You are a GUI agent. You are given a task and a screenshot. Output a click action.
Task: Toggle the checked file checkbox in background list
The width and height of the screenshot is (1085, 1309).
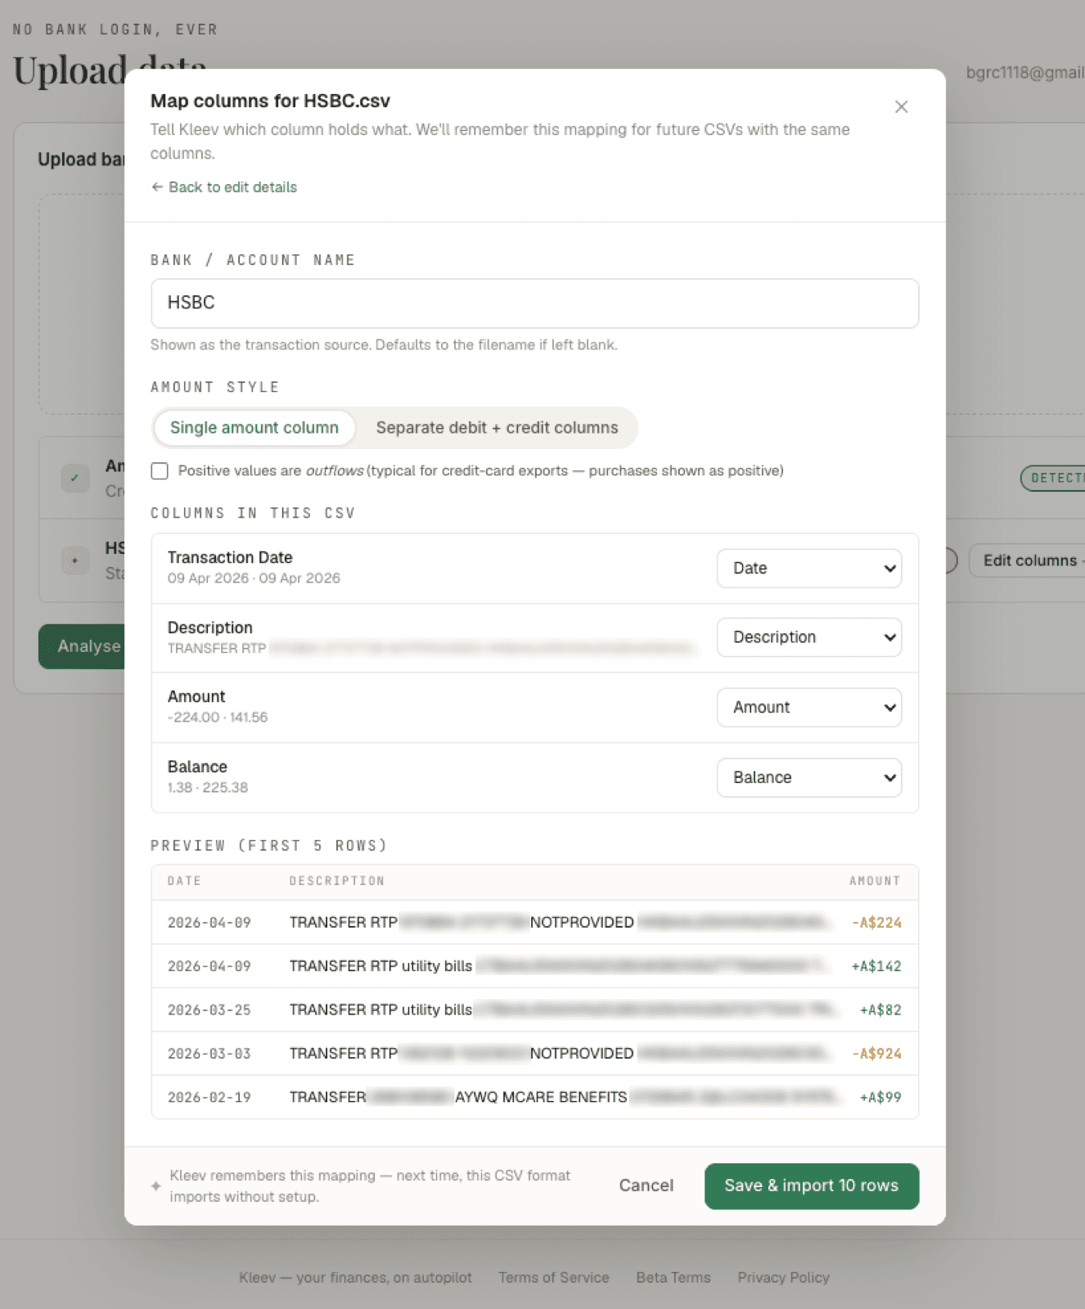74,478
